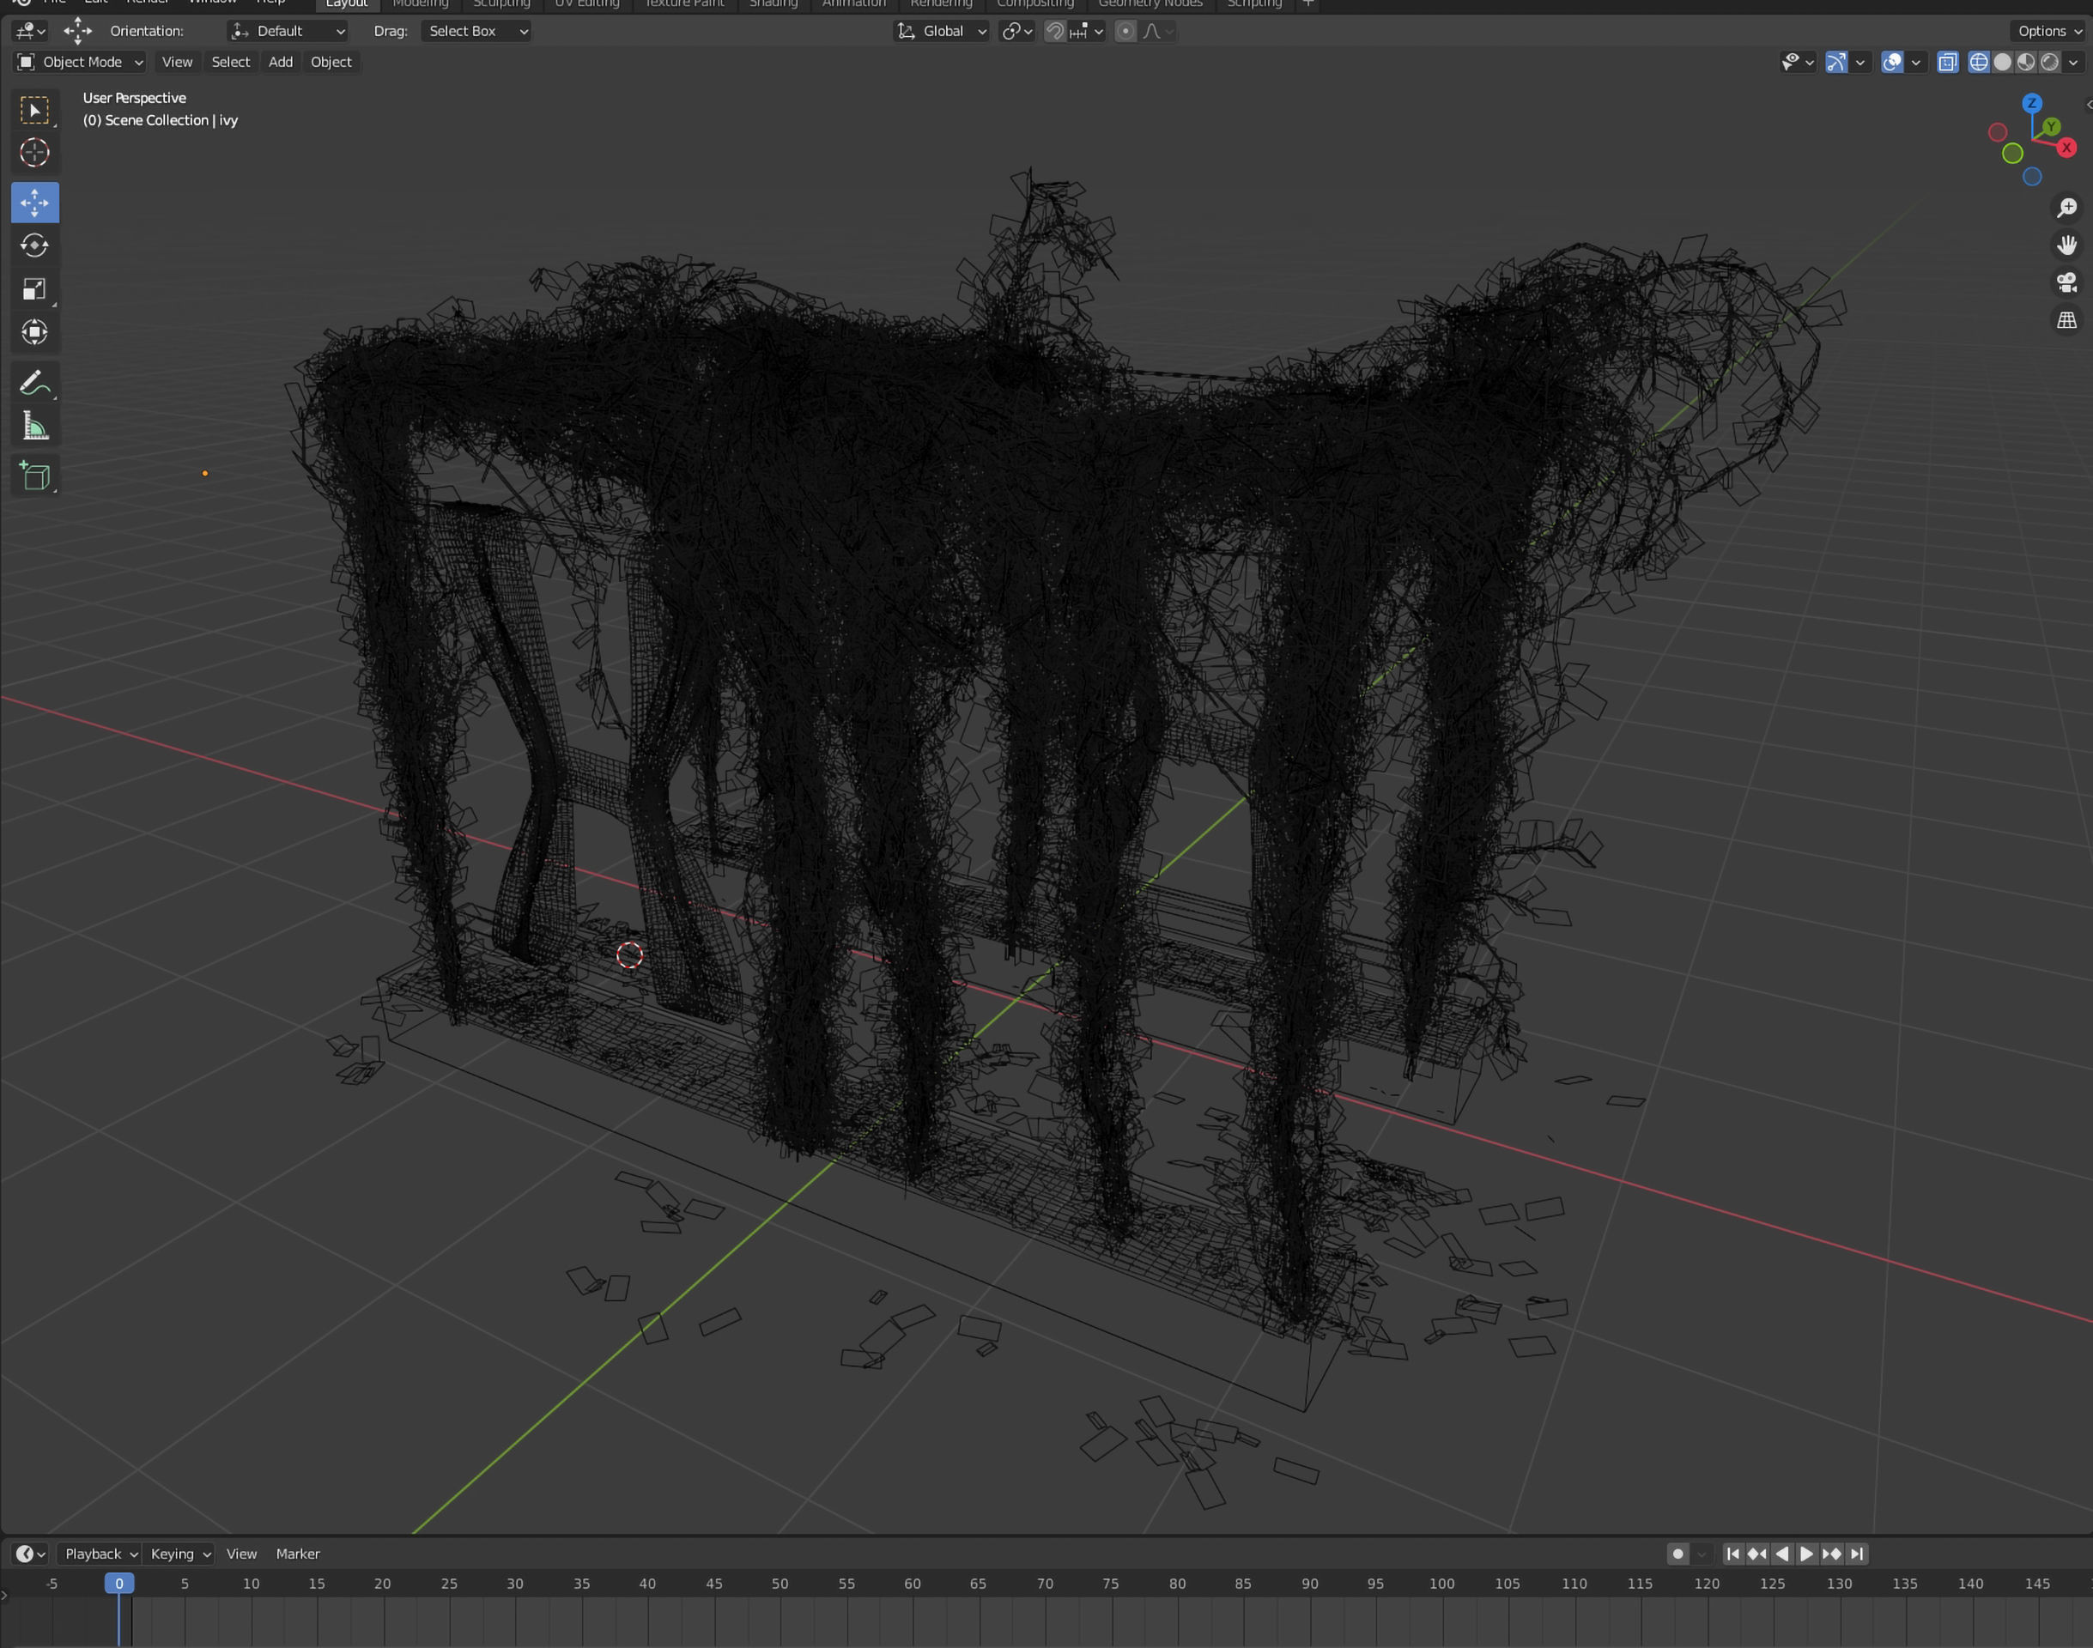
Task: Click the tool settings move icon
Action: (x=78, y=31)
